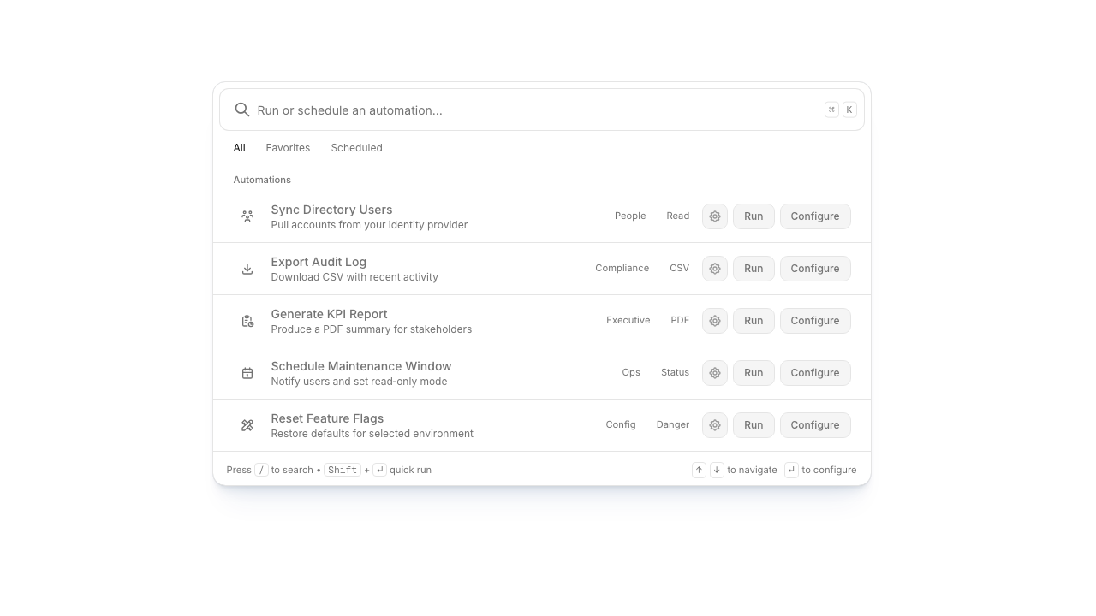Select the All tab
This screenshot has height=616, width=1096.
(239, 147)
